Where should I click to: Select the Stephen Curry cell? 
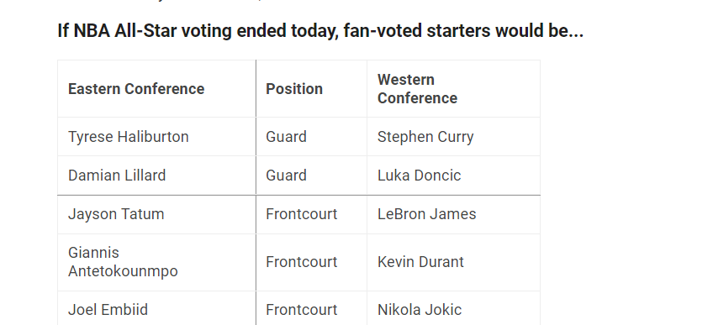[453, 137]
